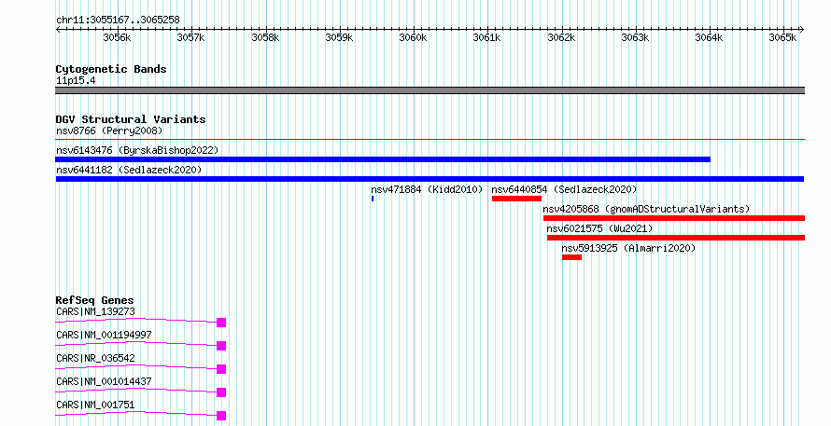Click the red nsv6021575 variant bar
This screenshot has width=831, height=426.
676,238
